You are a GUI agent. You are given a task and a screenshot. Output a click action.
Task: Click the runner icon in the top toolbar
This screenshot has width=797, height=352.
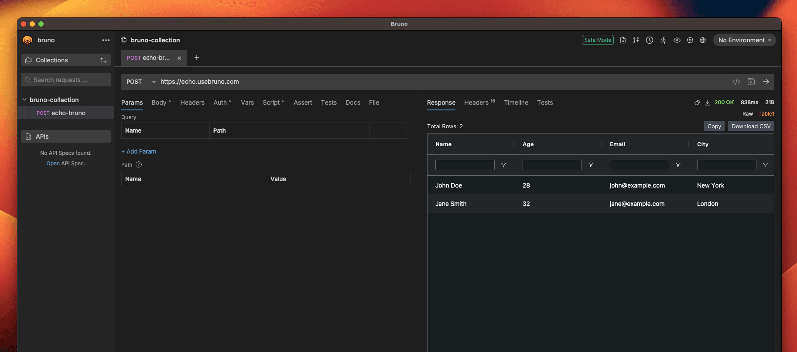[663, 40]
